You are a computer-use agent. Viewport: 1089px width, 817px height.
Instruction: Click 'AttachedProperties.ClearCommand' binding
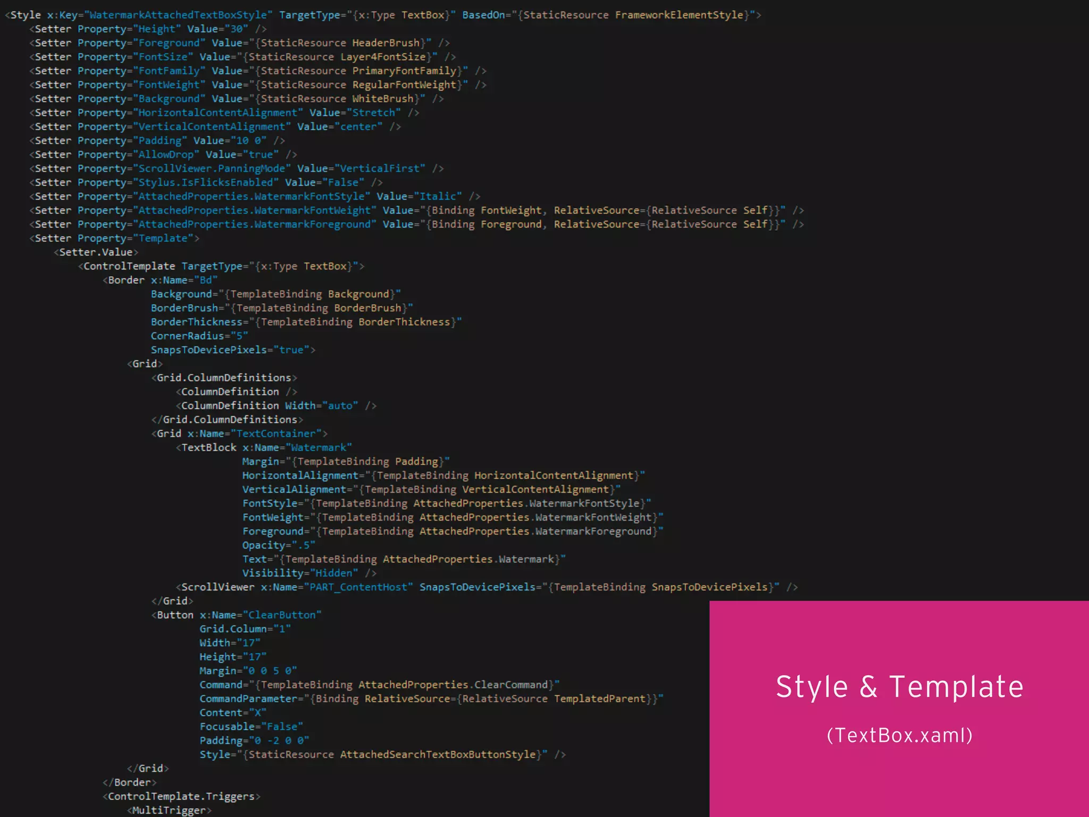click(453, 685)
